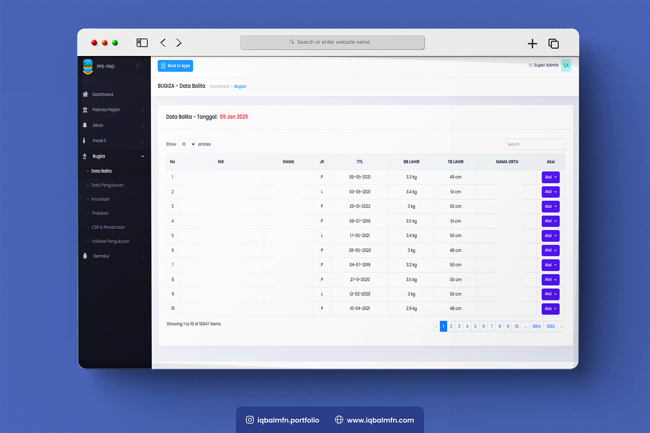Open Aksi dropdown for row 10
Image resolution: width=650 pixels, height=433 pixels.
(550, 309)
